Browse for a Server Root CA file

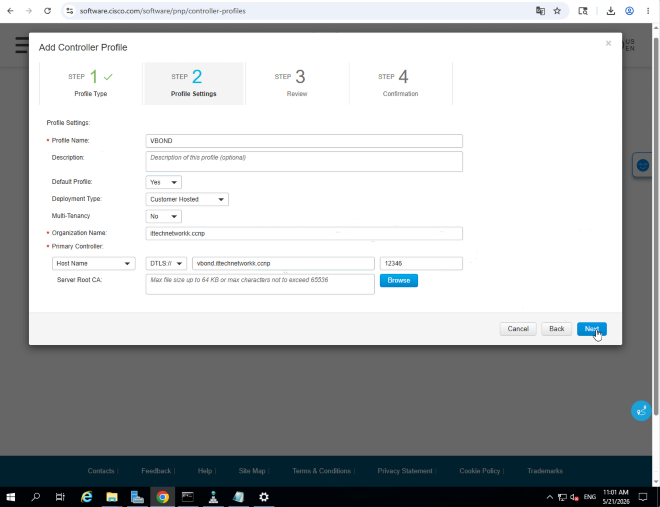coord(399,280)
